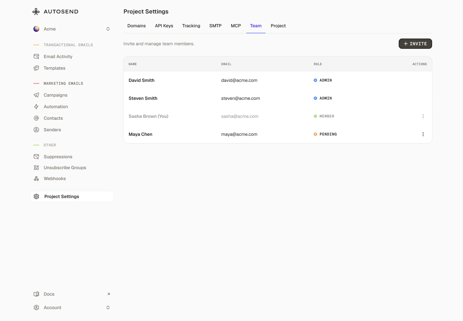The width and height of the screenshot is (463, 321).
Task: Expand the Acme project switcher chevron
Action: point(108,29)
